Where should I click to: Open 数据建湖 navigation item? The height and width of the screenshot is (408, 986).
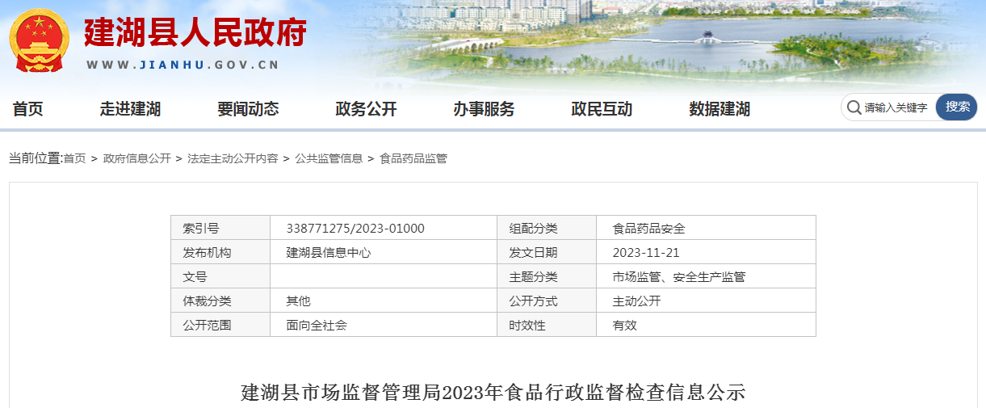click(720, 109)
